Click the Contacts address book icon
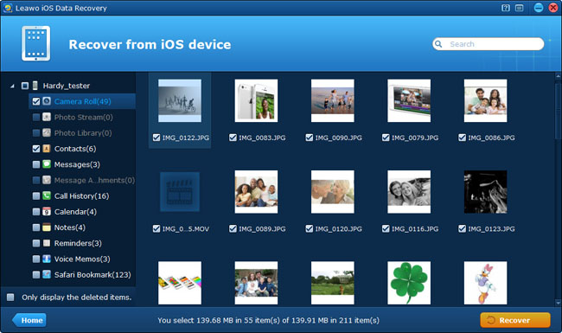 47,149
